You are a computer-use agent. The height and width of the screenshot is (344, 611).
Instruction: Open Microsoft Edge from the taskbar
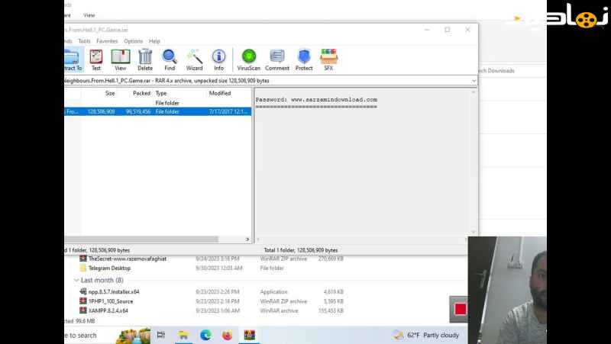pos(205,335)
